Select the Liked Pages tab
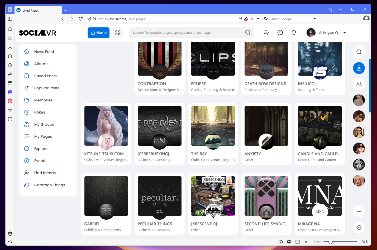The width and height of the screenshot is (377, 250). [38, 10]
